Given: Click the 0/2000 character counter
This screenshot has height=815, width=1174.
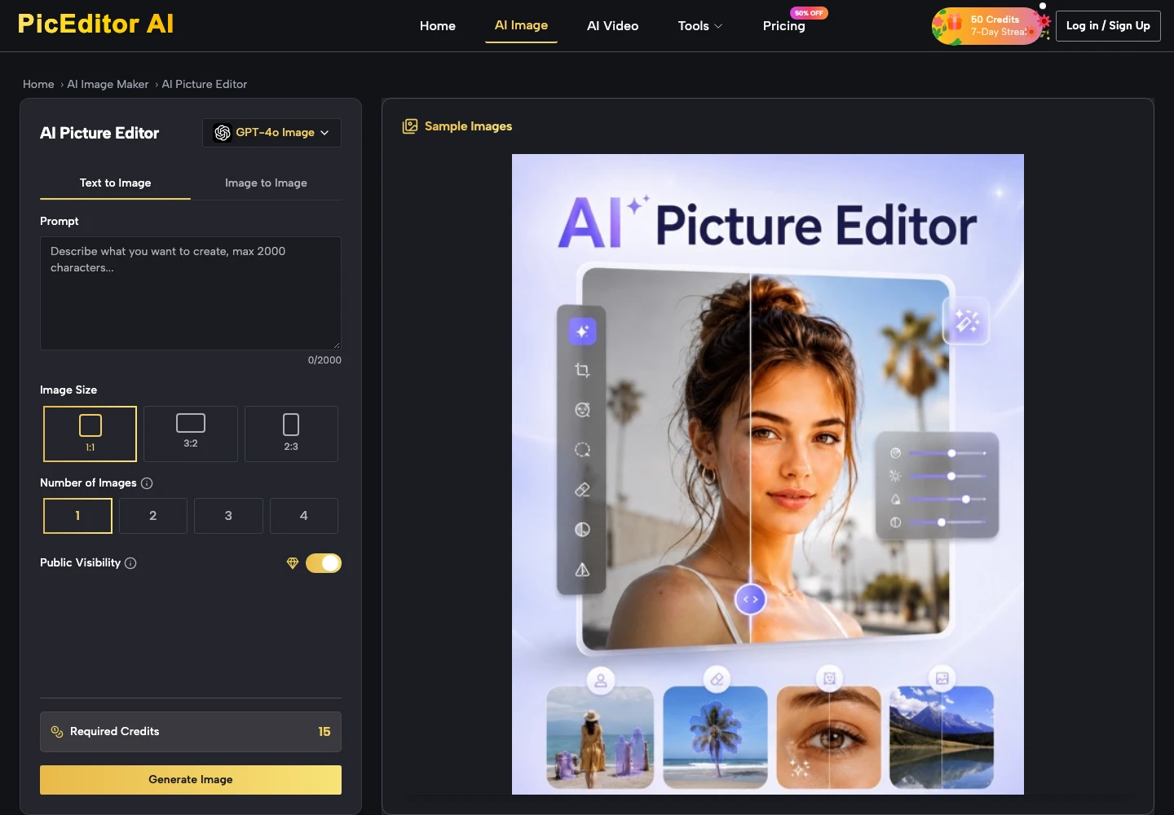Looking at the screenshot, I should pyautogui.click(x=324, y=360).
